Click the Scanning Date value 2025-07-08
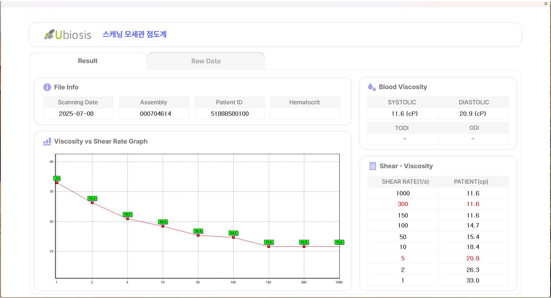The width and height of the screenshot is (551, 298). (76, 114)
